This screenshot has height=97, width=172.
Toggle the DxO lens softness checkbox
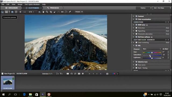point(136,37)
